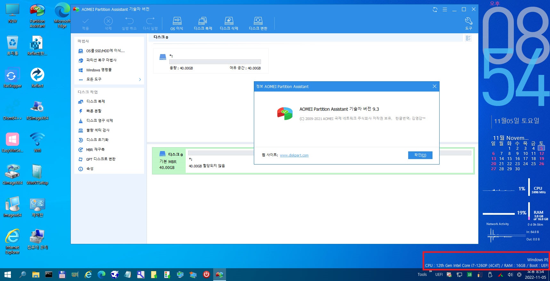Open the WinNTSetup desktop icon

pos(37,174)
